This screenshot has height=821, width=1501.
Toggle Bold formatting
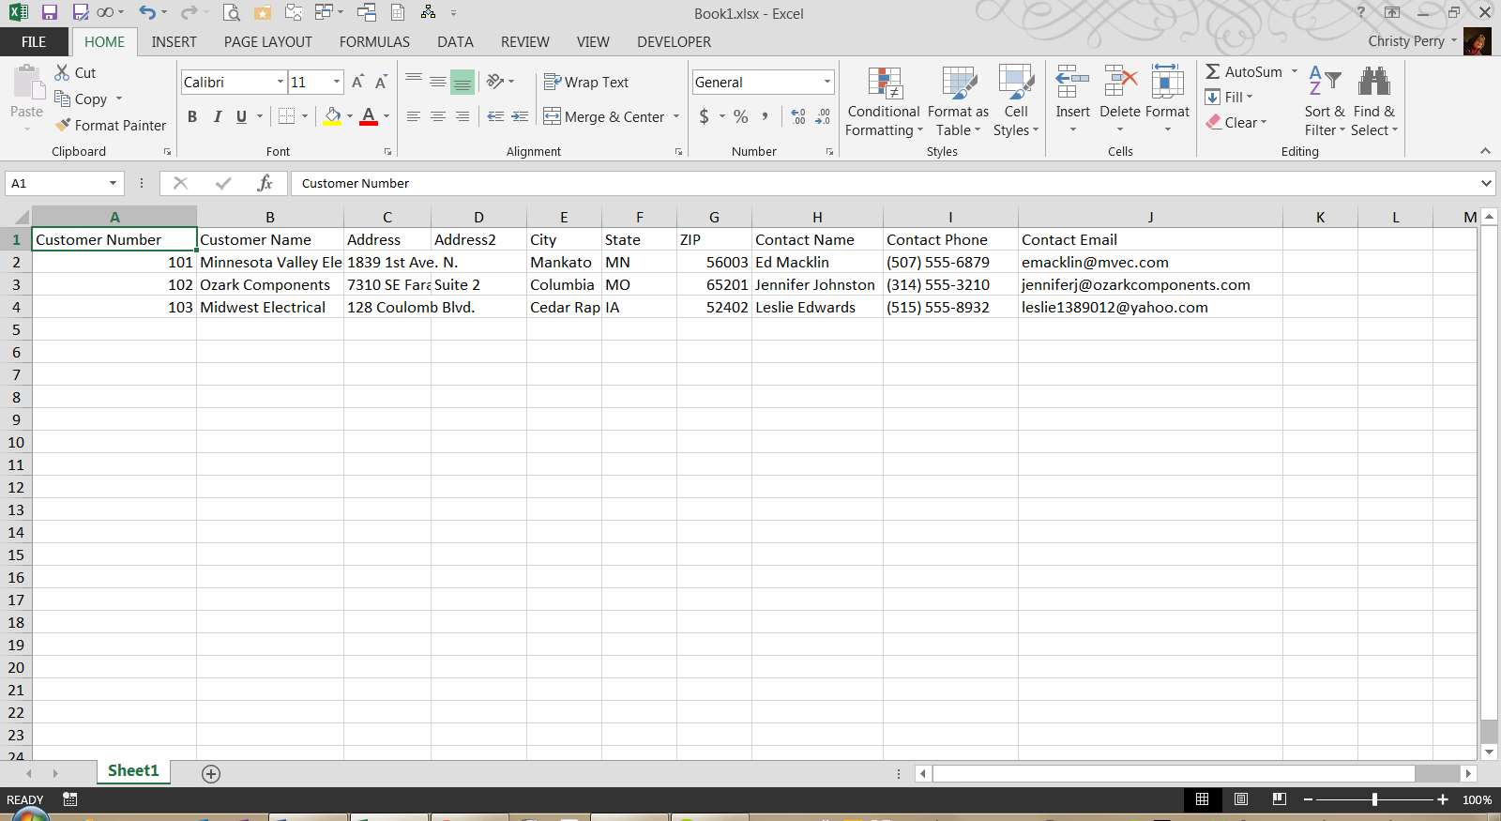(192, 116)
